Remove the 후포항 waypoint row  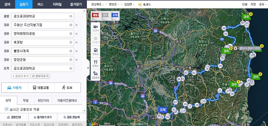pos(76,43)
